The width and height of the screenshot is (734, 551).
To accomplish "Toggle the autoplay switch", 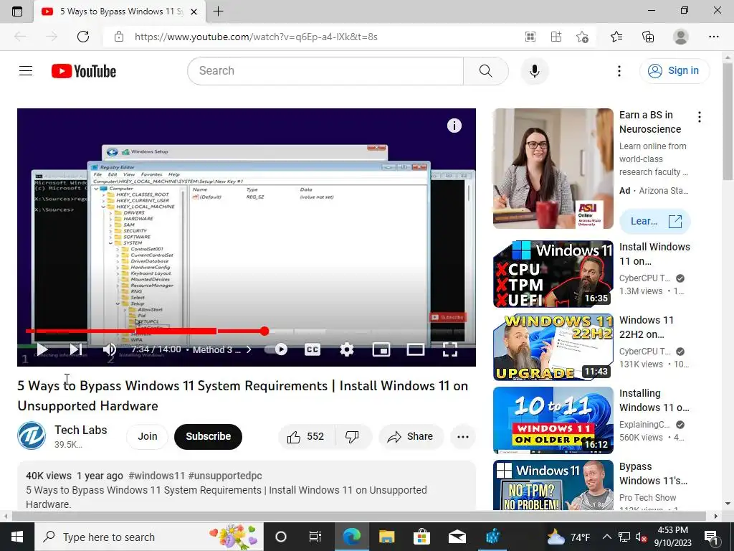I will pyautogui.click(x=276, y=349).
